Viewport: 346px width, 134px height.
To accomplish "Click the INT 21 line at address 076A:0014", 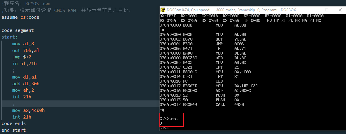I will point(199,76).
